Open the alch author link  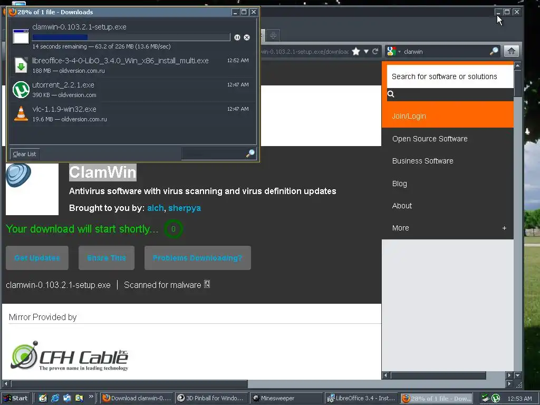(156, 208)
